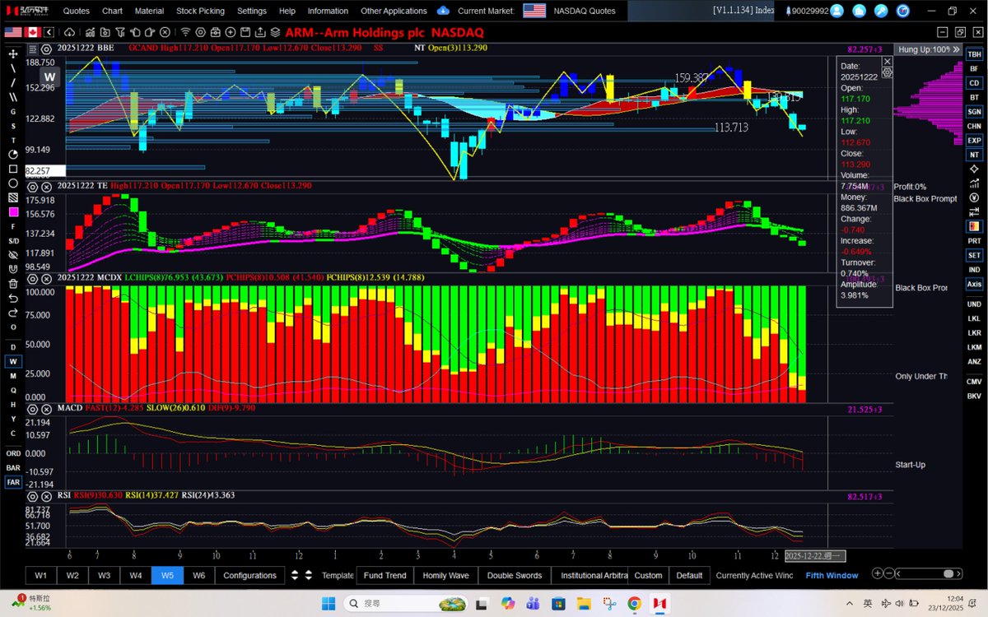Click the SGN icon on the right sidebar

tap(974, 111)
